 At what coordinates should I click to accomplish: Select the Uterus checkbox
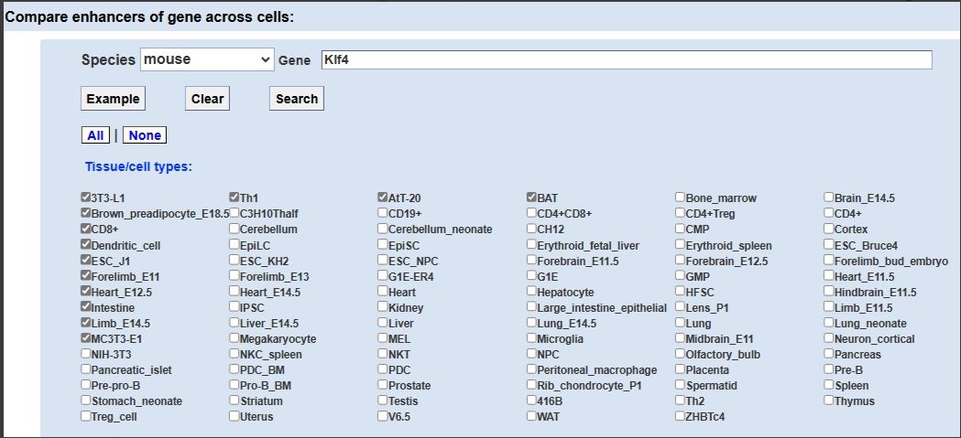(x=235, y=416)
